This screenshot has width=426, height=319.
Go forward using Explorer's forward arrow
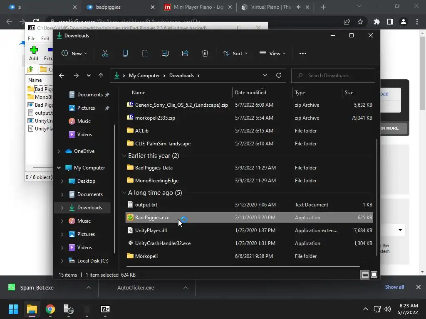[x=76, y=76]
